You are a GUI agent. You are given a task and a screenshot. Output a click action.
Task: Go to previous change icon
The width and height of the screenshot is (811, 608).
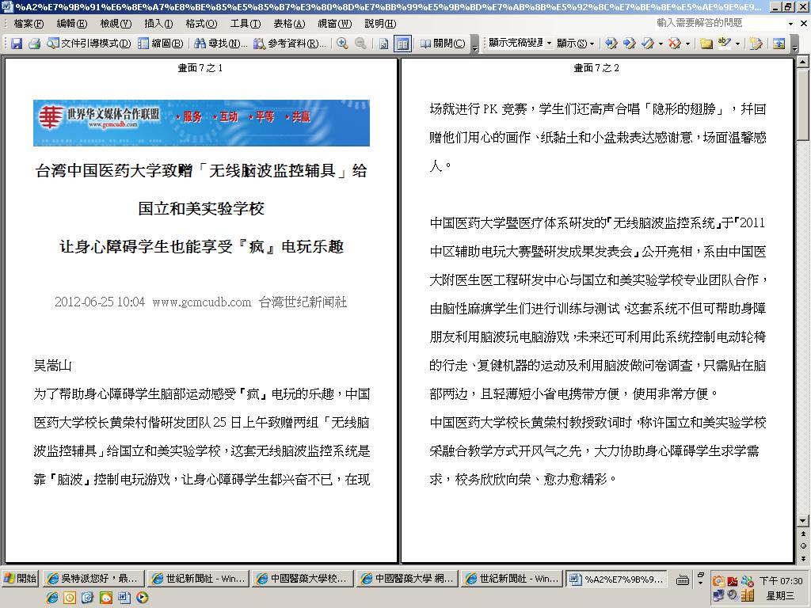click(611, 44)
